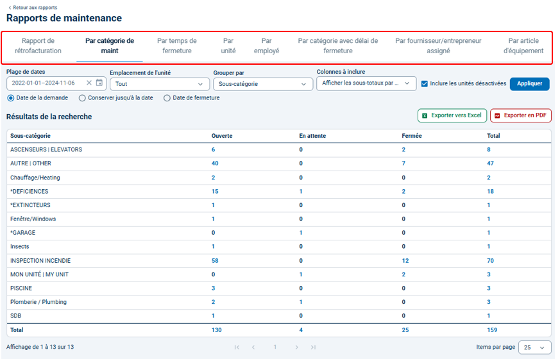
Task: Open ASCENSEURS open count 6
Action: click(x=213, y=150)
